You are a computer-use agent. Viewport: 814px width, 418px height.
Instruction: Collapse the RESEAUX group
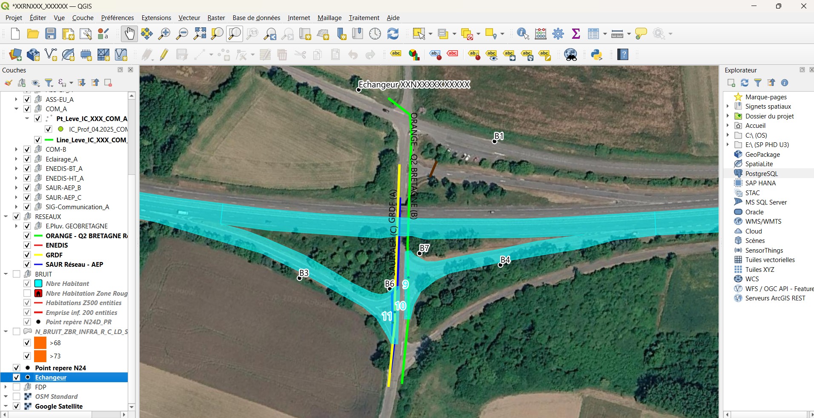pyautogui.click(x=6, y=216)
